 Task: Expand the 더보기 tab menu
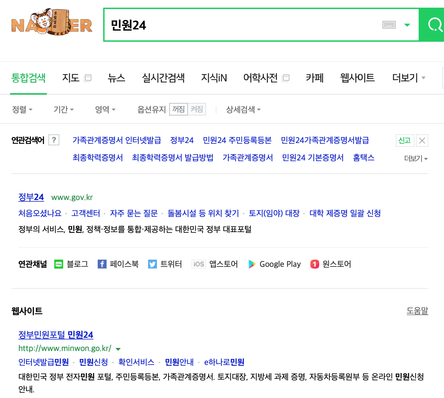pyautogui.click(x=409, y=78)
